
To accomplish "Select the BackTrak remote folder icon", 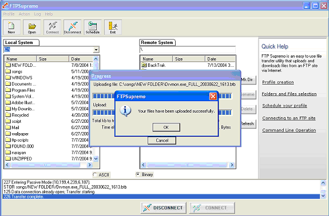I will click(x=144, y=65).
